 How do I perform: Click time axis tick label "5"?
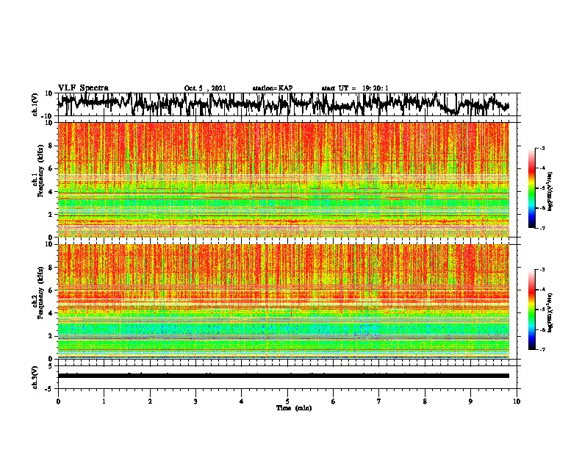tap(287, 401)
